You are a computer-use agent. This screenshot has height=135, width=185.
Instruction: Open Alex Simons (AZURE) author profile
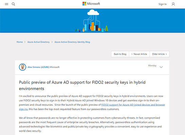tap(38, 67)
